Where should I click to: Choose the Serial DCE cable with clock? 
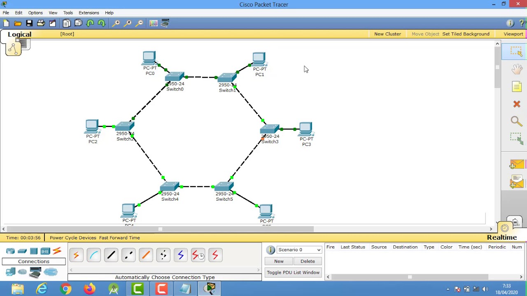[198, 255]
